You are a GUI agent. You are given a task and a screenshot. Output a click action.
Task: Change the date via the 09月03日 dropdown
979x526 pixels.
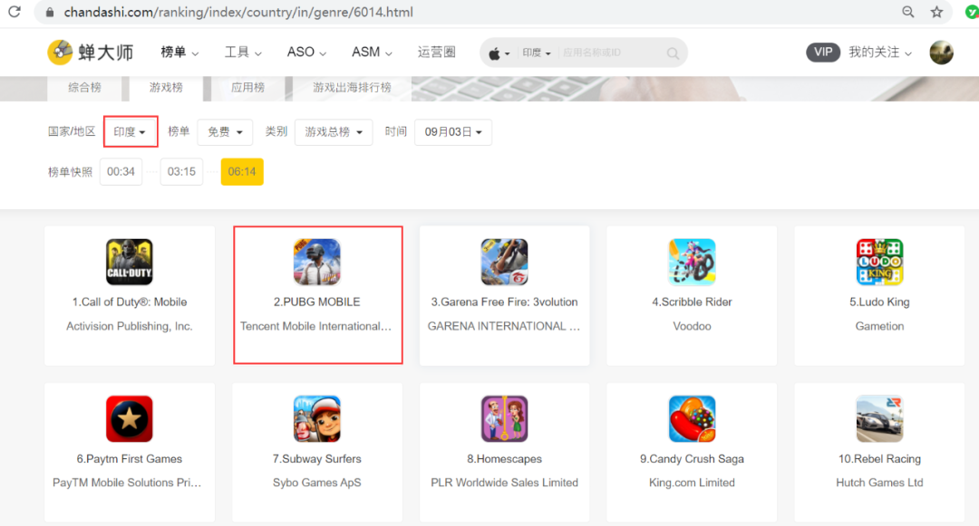[x=452, y=131]
